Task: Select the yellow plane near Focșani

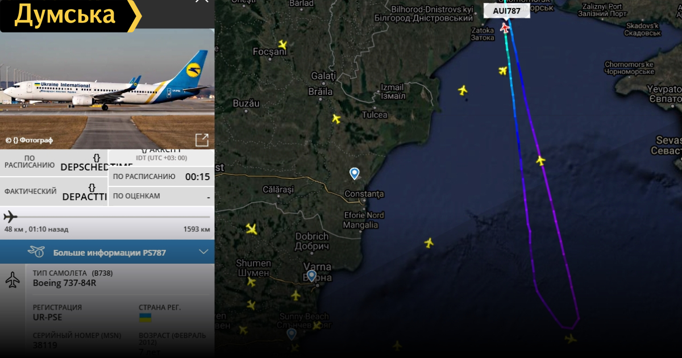Action: [282, 44]
